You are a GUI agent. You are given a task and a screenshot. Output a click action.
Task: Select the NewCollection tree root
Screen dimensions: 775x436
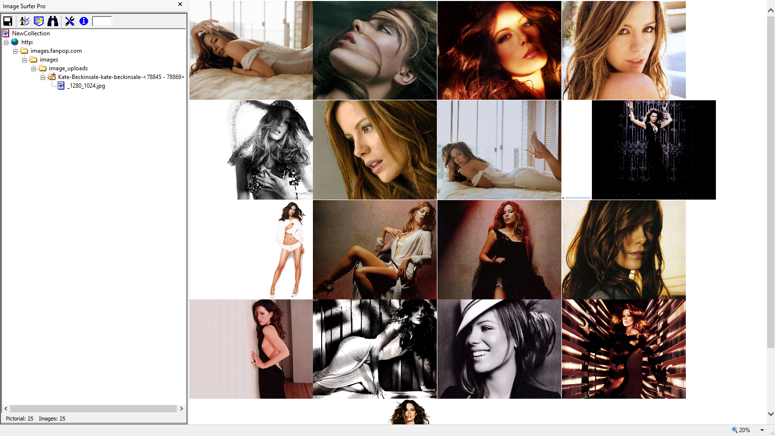31,33
